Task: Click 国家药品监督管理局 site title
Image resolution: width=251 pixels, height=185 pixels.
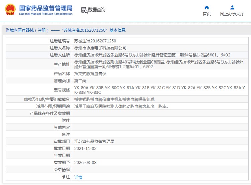Action: point(46,8)
